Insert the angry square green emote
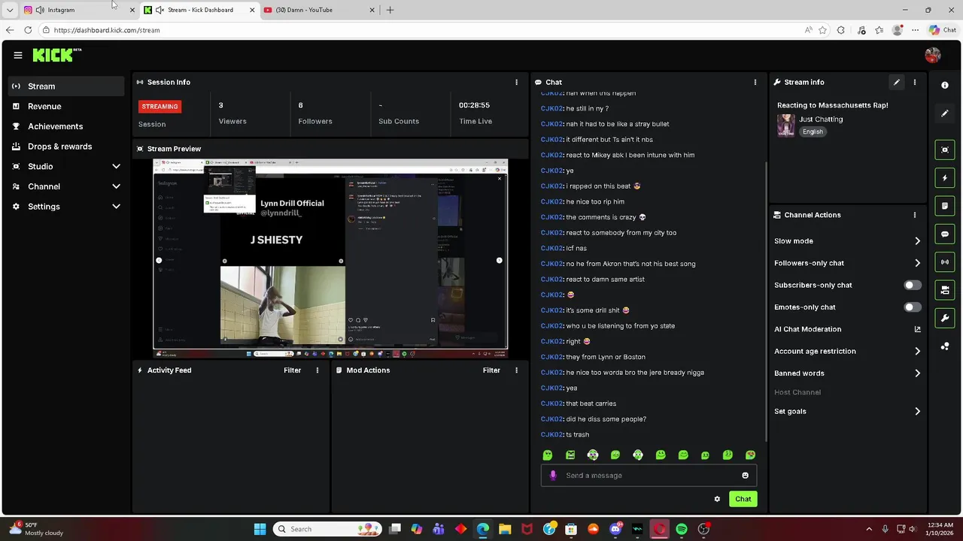Image resolution: width=963 pixels, height=541 pixels. click(570, 455)
